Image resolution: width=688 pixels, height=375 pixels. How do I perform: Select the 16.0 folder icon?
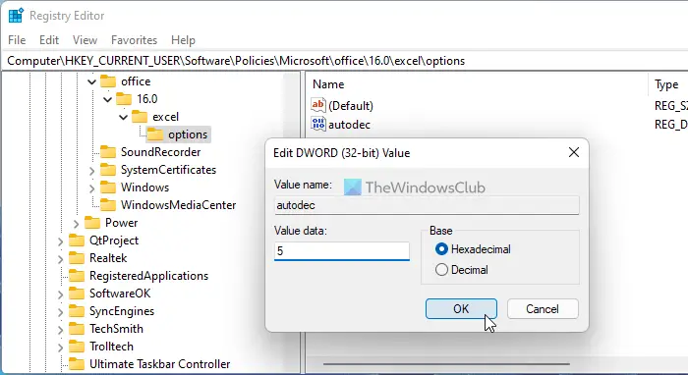point(124,99)
